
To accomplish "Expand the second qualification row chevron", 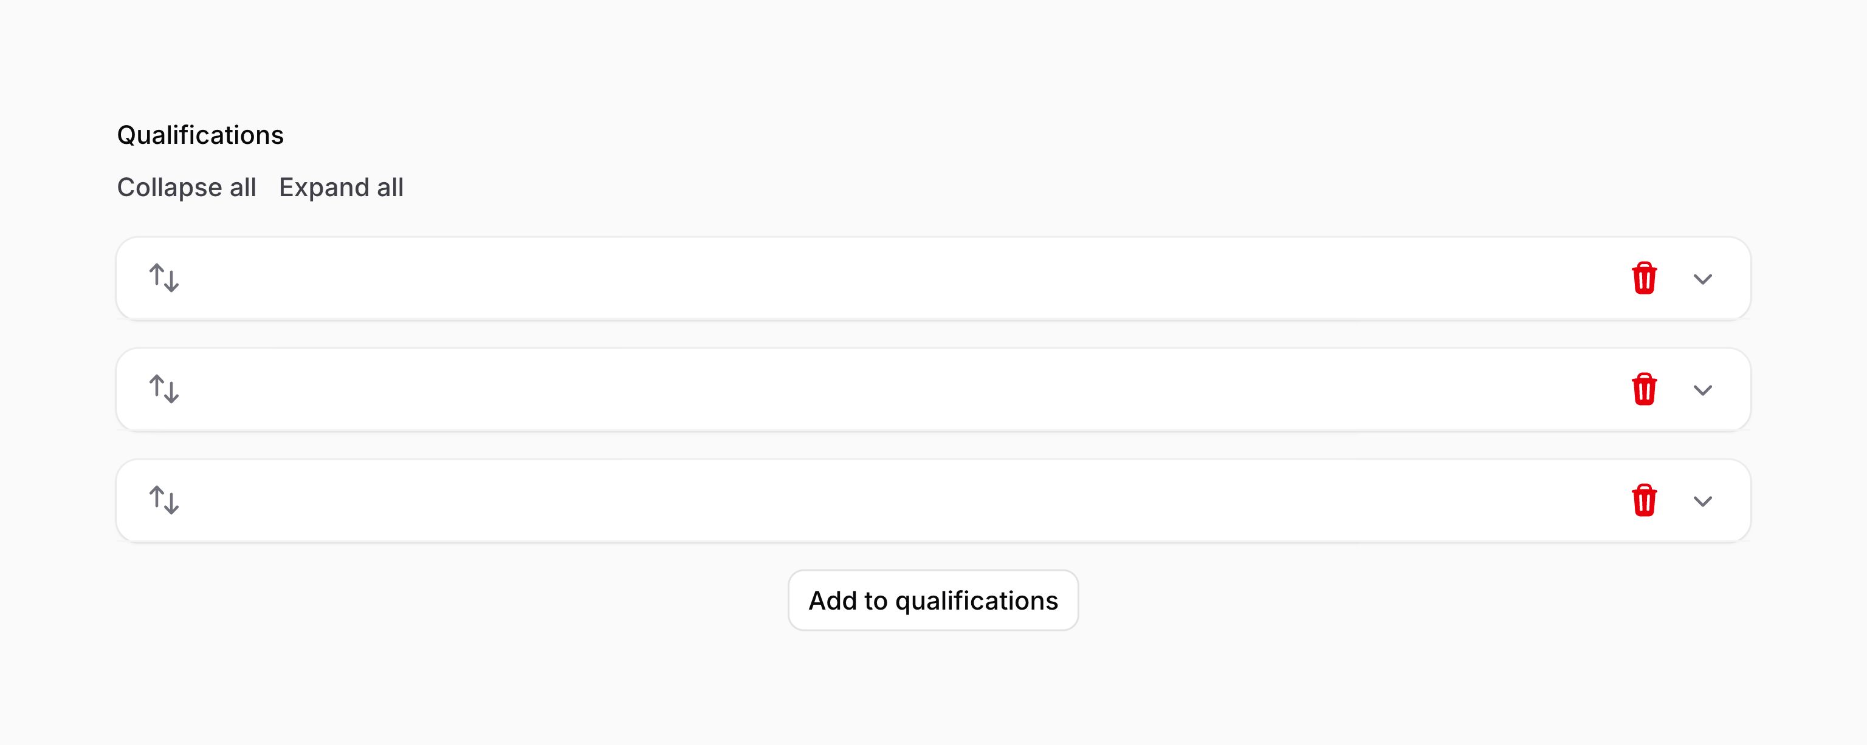I will tap(1702, 390).
